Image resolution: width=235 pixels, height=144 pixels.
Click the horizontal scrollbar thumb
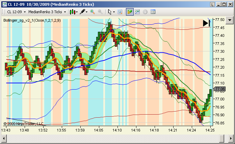(x=222, y=139)
